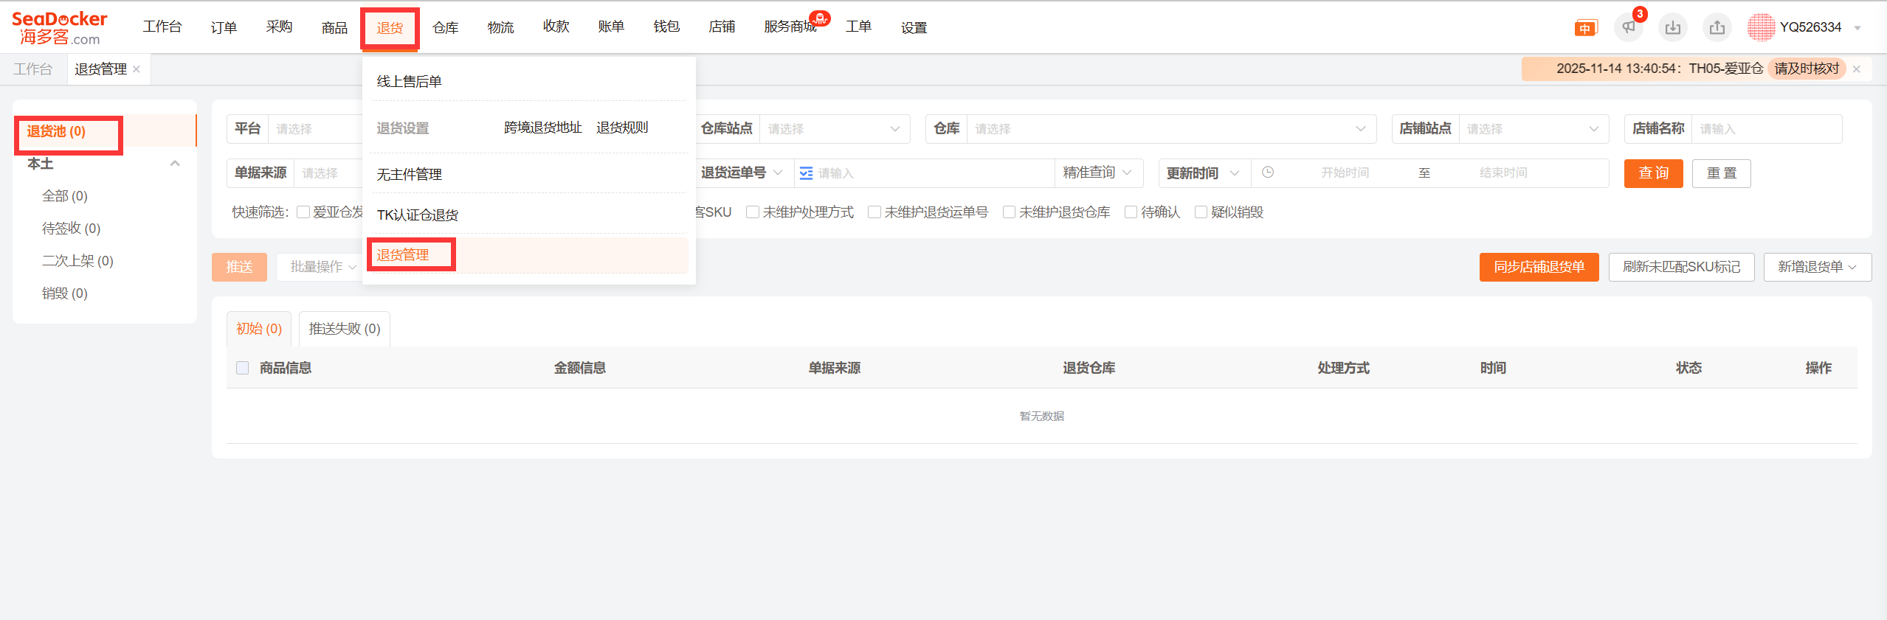The width and height of the screenshot is (1887, 620).
Task: Expand the 新增退货单 dropdown button
Action: (x=1817, y=267)
